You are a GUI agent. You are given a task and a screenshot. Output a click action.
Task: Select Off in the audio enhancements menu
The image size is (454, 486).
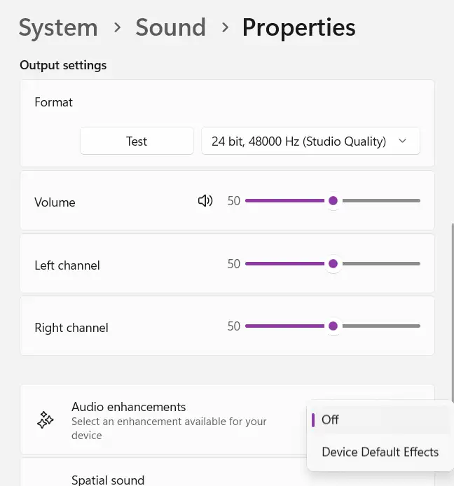(330, 419)
